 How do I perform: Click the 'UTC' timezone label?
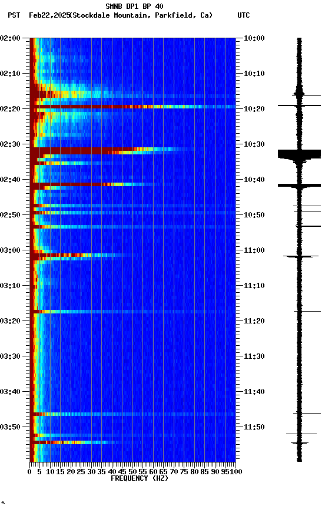coord(244,15)
